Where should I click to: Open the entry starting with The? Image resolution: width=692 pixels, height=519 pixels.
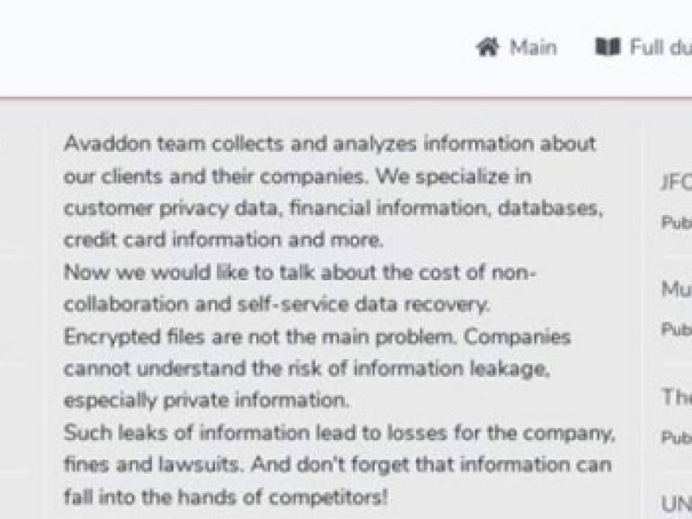[x=676, y=396]
